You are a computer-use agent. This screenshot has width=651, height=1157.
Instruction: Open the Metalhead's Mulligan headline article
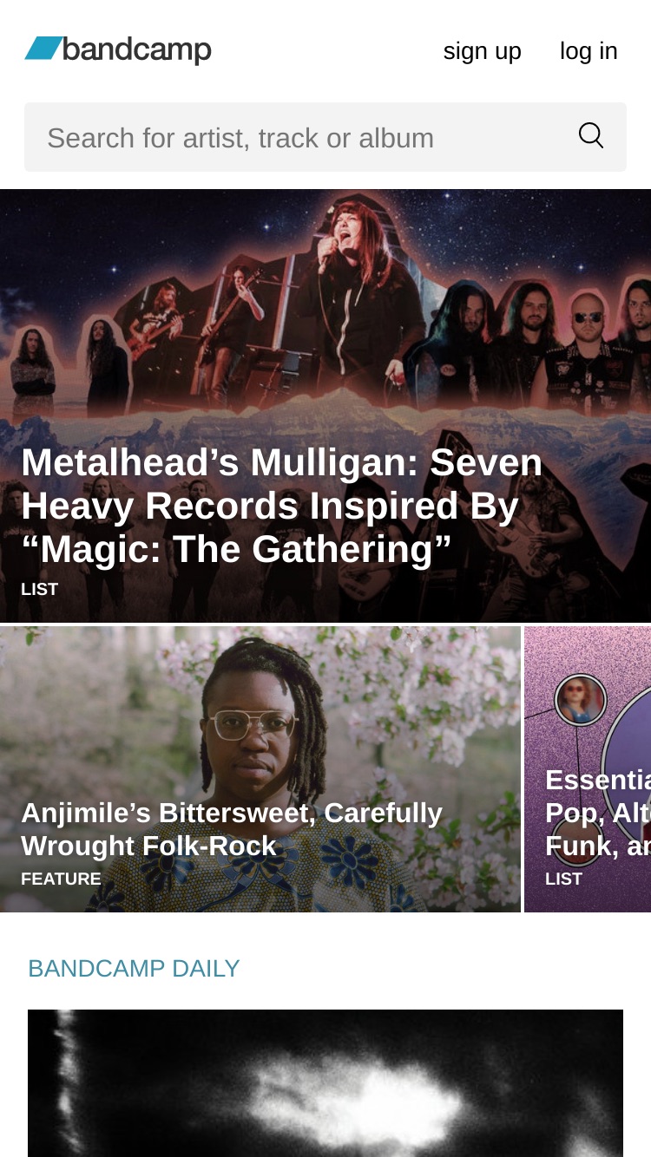click(x=281, y=506)
